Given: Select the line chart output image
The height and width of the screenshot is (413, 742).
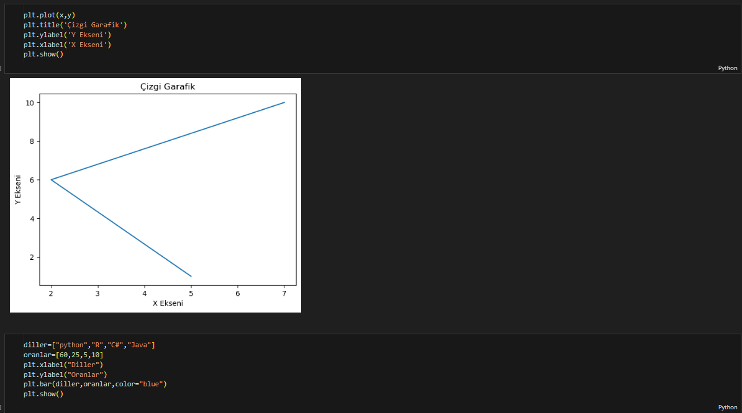Looking at the screenshot, I should (155, 195).
